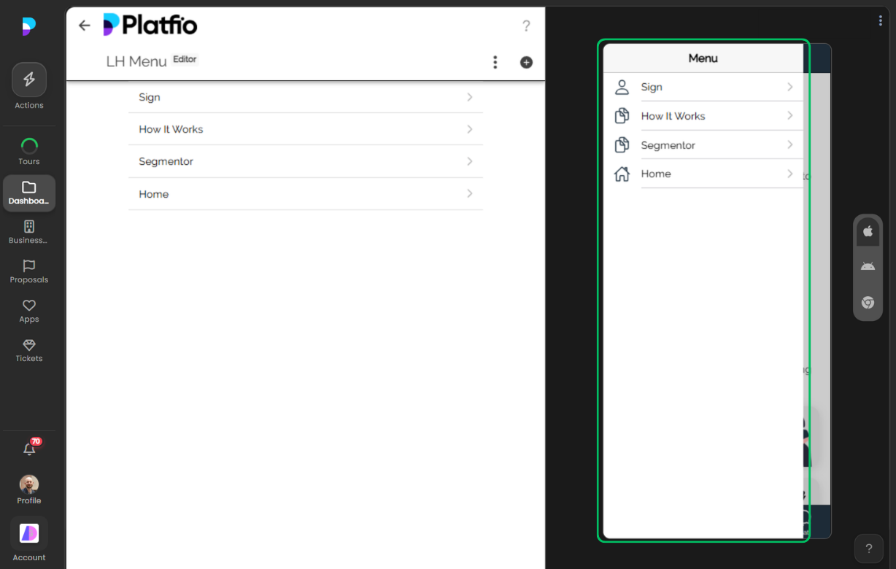Click the Sign person icon in menu preview

tap(622, 86)
